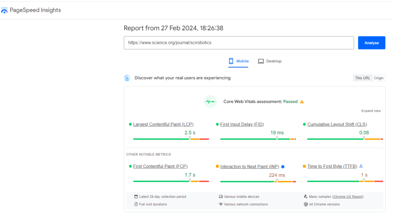Viewport: 393px width, 215px height.
Task: Click the green dot beside First Contentful Paint
Action: coord(130,166)
